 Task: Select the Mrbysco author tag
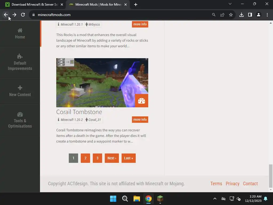coord(93,24)
